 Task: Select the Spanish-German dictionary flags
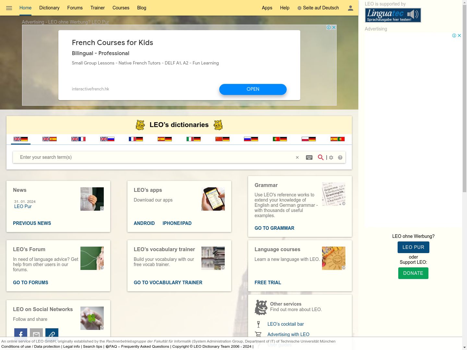click(165, 139)
